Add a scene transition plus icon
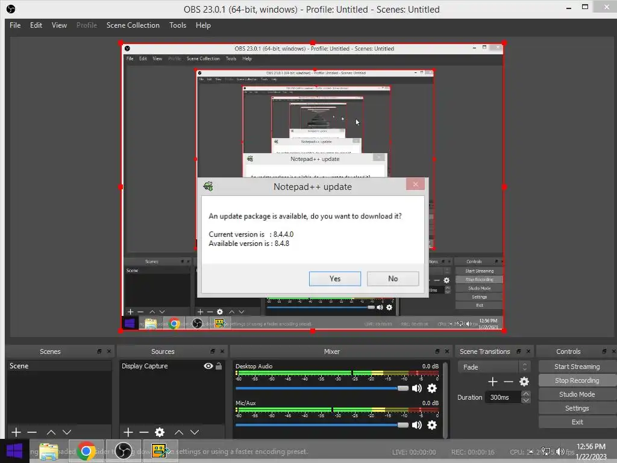 [493, 382]
